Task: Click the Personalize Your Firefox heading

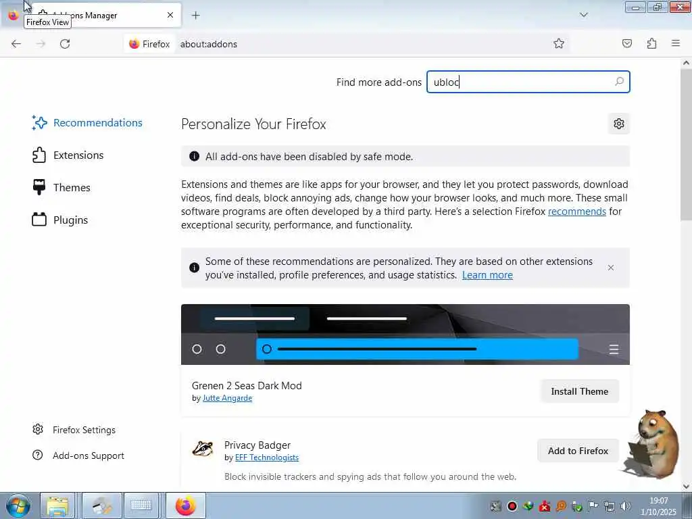Action: (x=253, y=124)
